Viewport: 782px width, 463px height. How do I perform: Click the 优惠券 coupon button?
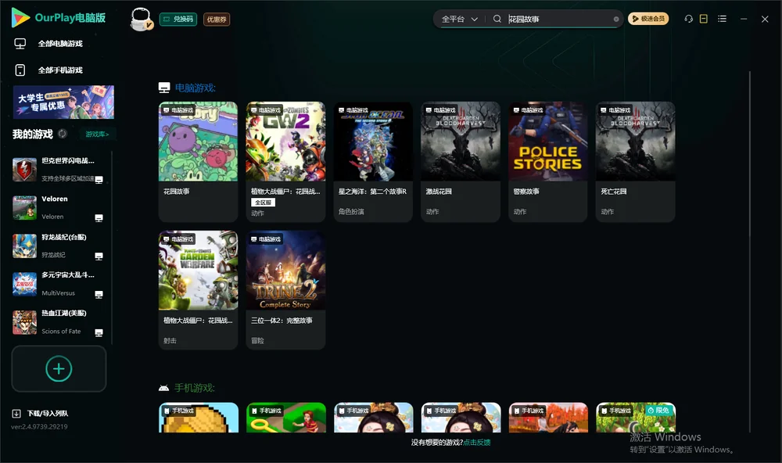[x=217, y=19]
